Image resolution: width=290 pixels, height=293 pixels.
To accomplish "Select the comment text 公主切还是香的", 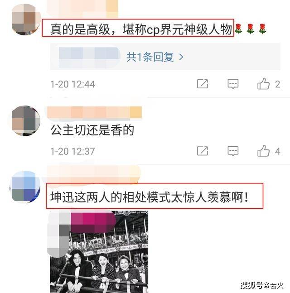I will click(x=92, y=130).
